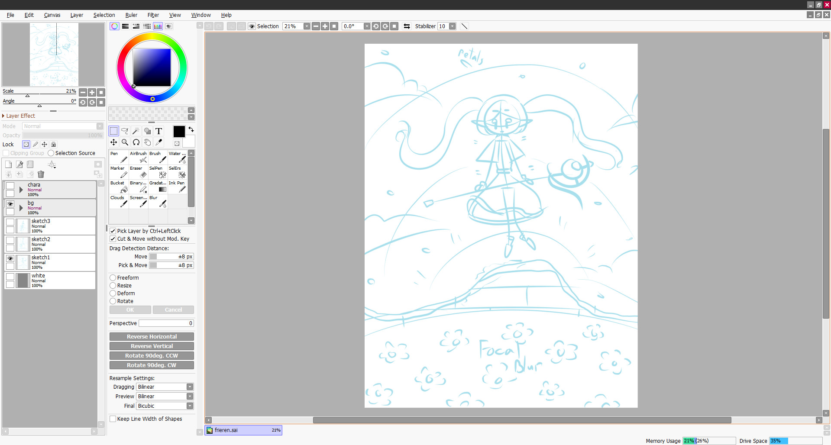
Task: Lock all layer attributes
Action: click(x=53, y=145)
